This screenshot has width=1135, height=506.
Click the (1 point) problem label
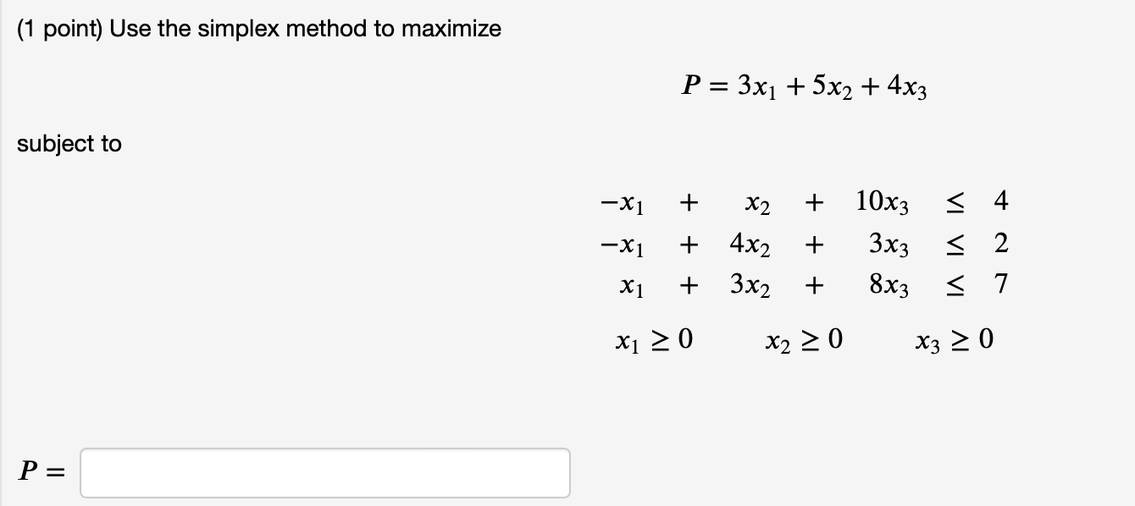coord(51,27)
